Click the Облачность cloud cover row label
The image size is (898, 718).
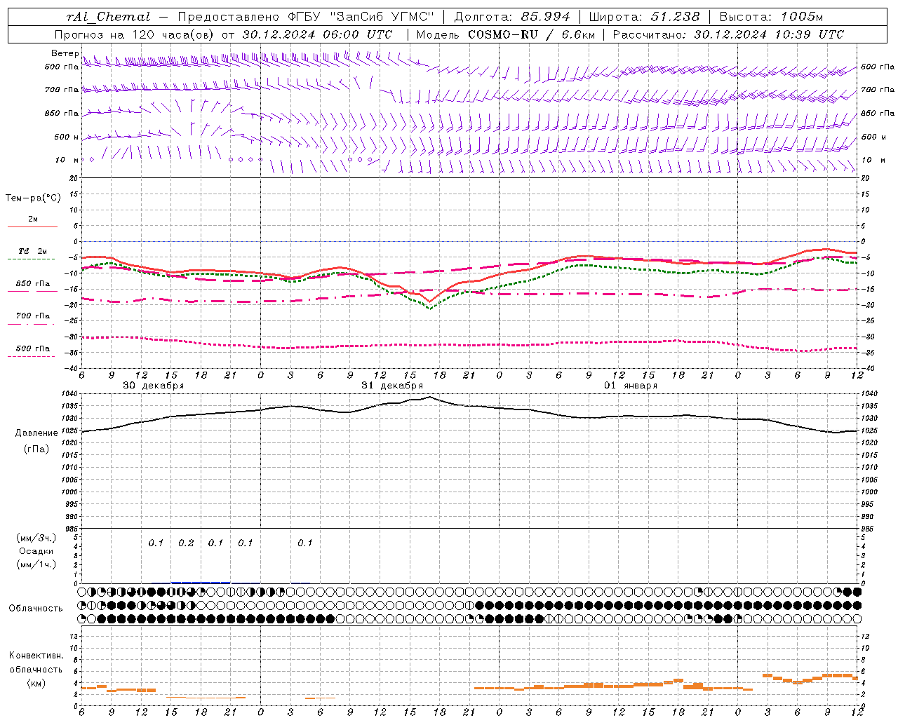tap(36, 609)
